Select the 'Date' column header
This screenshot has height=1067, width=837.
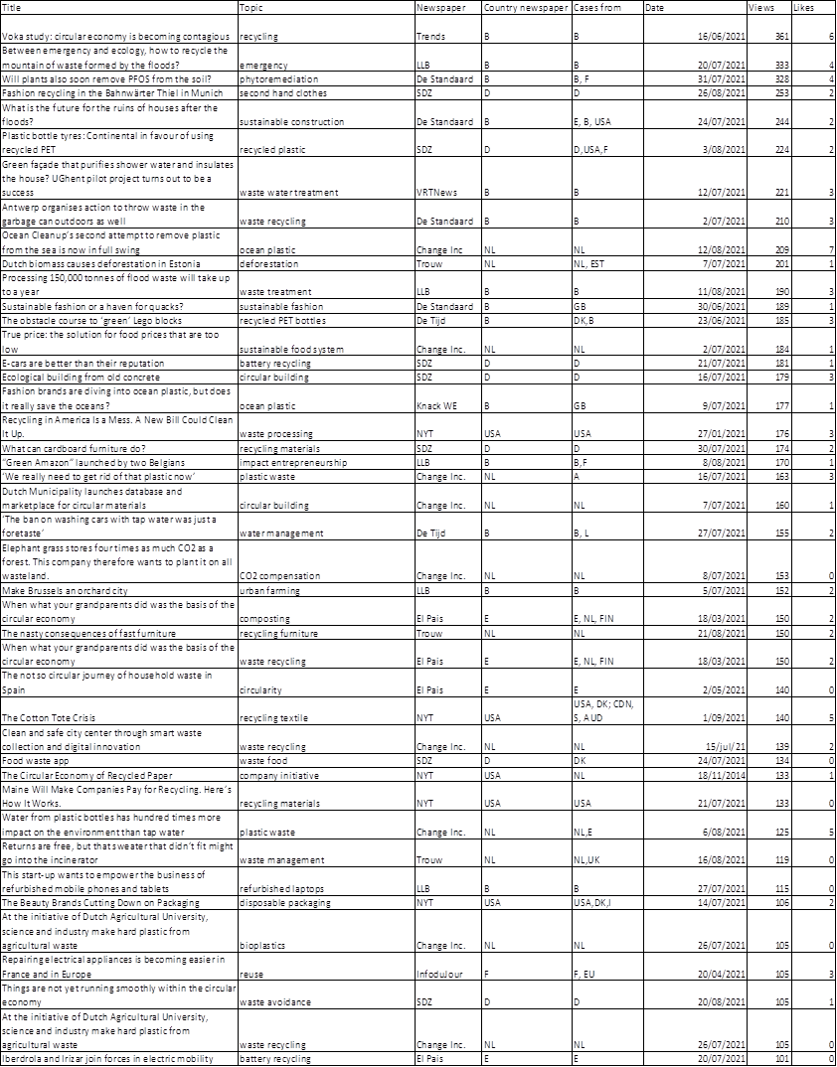[695, 8]
